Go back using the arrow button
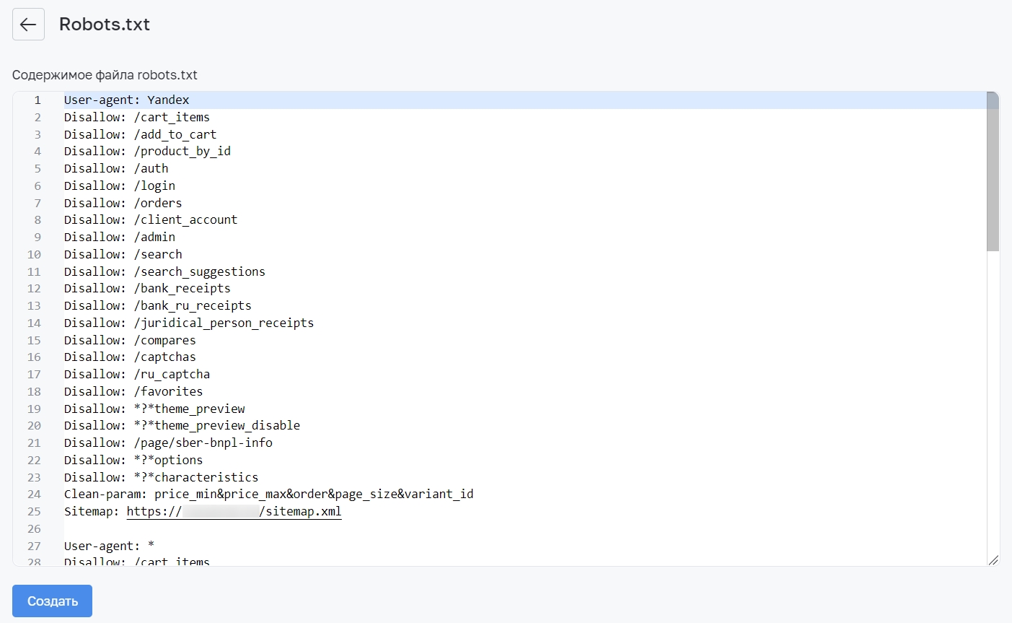This screenshot has width=1012, height=623. pyautogui.click(x=28, y=25)
